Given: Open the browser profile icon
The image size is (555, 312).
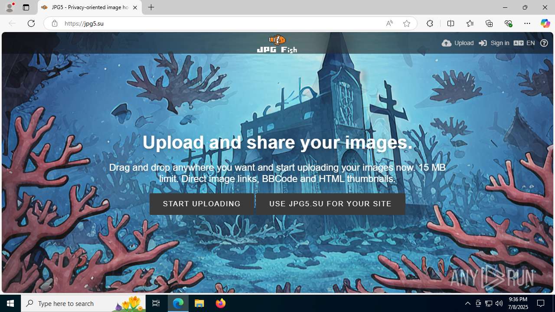Looking at the screenshot, I should pyautogui.click(x=10, y=7).
